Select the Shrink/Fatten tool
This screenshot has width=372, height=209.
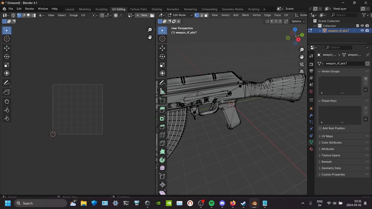point(162,185)
